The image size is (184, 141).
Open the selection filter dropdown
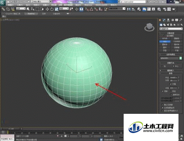pyautogui.click(x=21, y=8)
